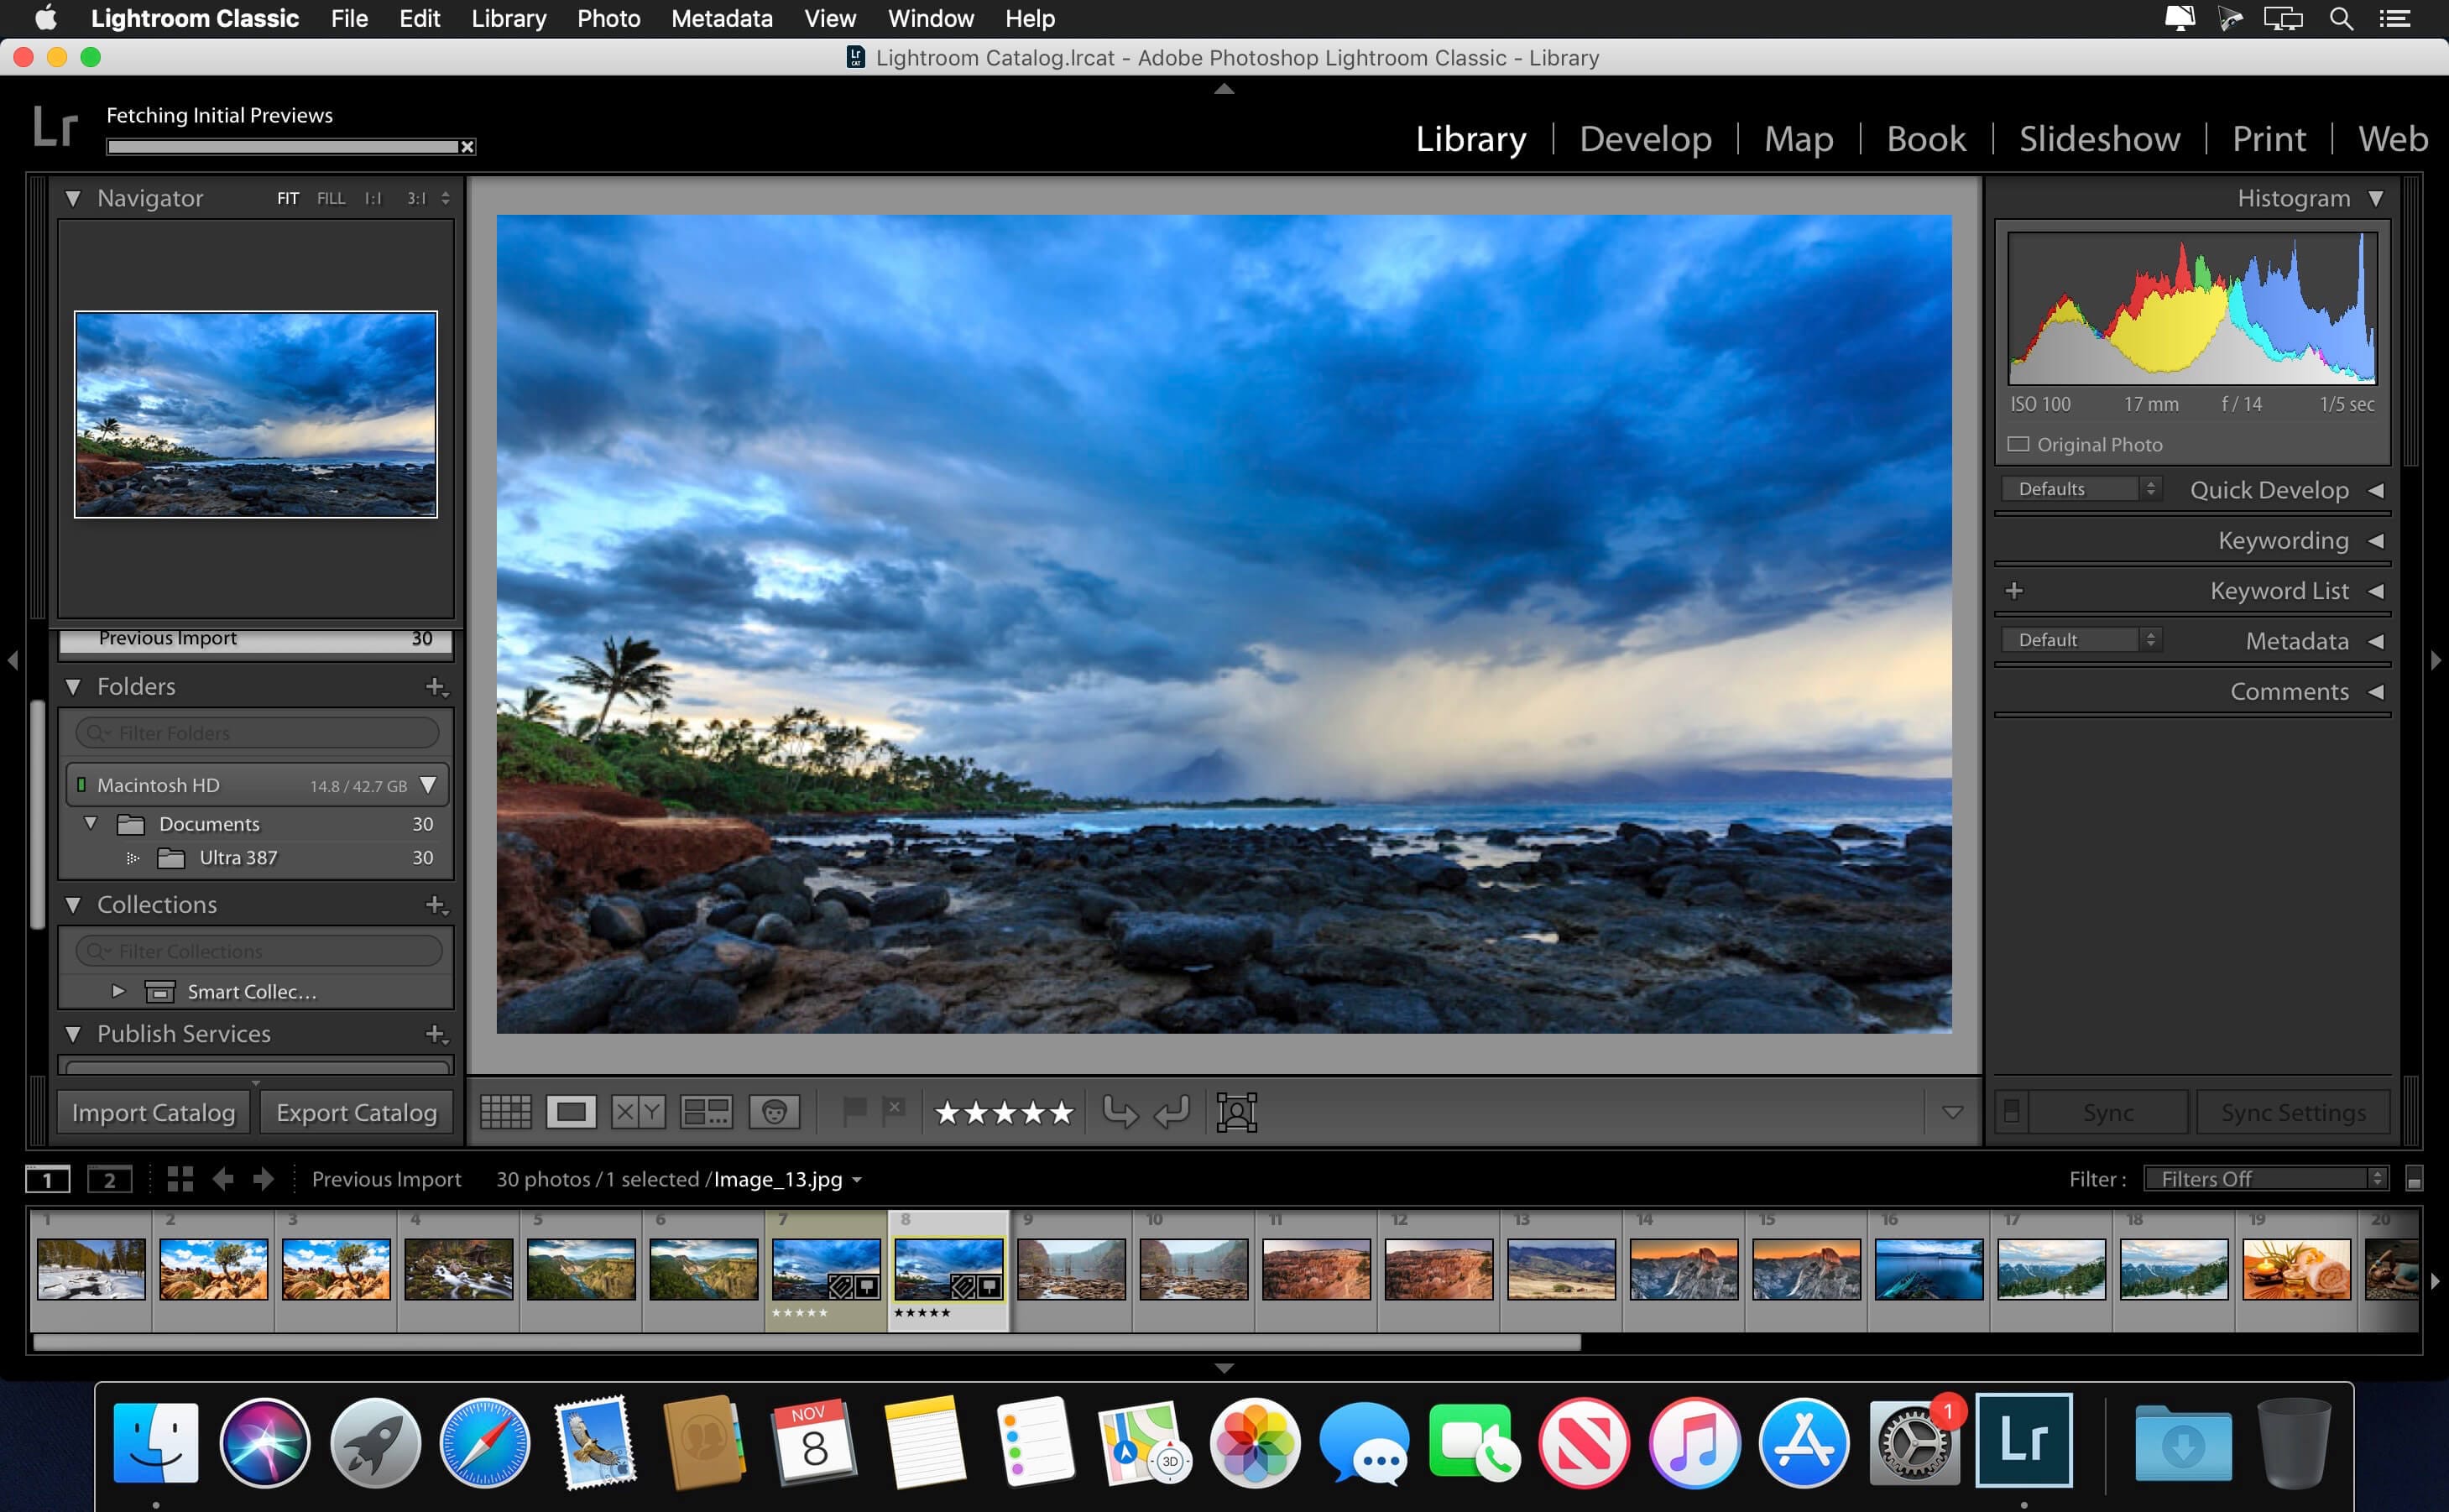Click the Rotate right icon in toolbar
The image size is (2449, 1512).
[x=1176, y=1113]
